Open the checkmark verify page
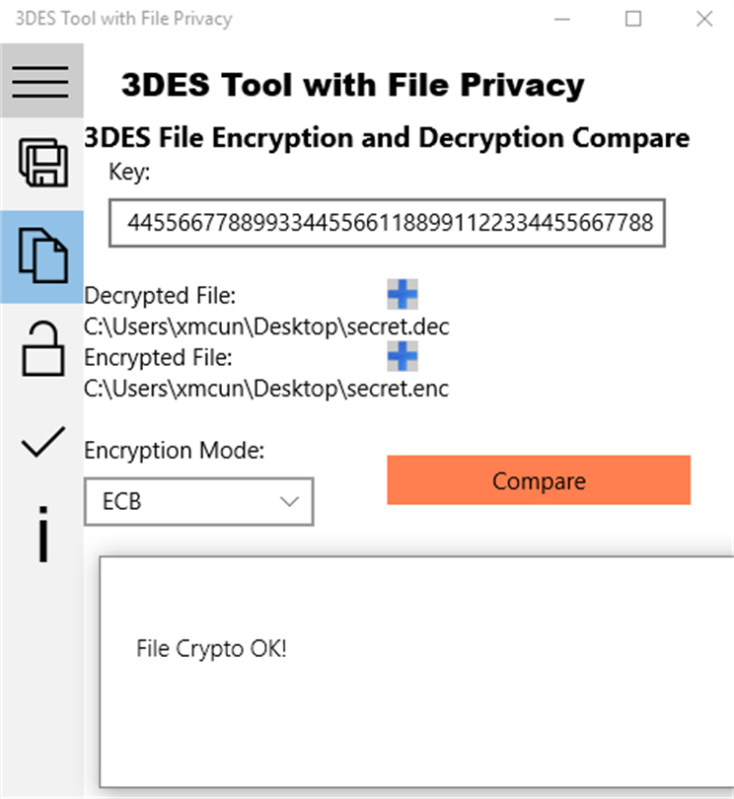The width and height of the screenshot is (734, 799). tap(42, 444)
